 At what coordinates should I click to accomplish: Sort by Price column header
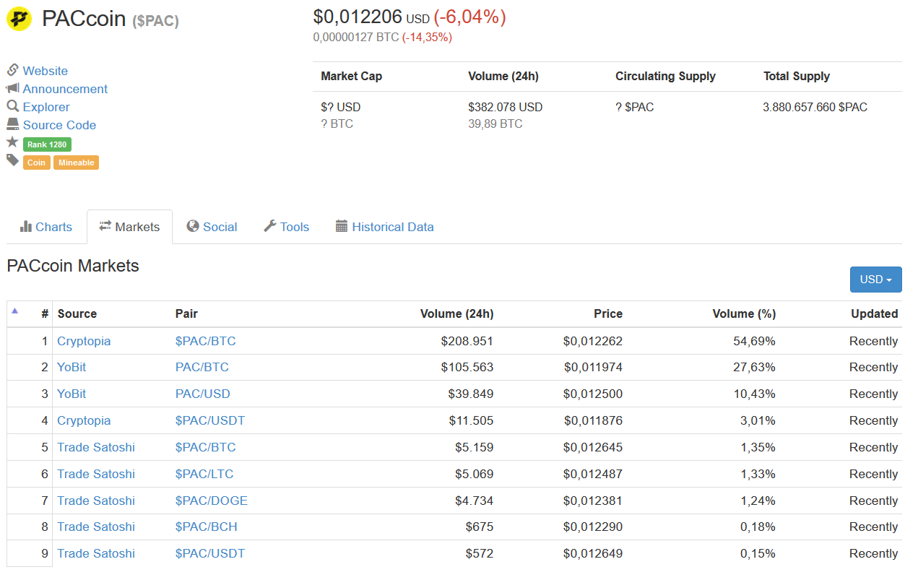point(608,313)
